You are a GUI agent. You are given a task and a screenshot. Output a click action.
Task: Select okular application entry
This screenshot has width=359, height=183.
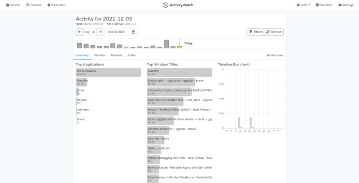click(x=81, y=92)
